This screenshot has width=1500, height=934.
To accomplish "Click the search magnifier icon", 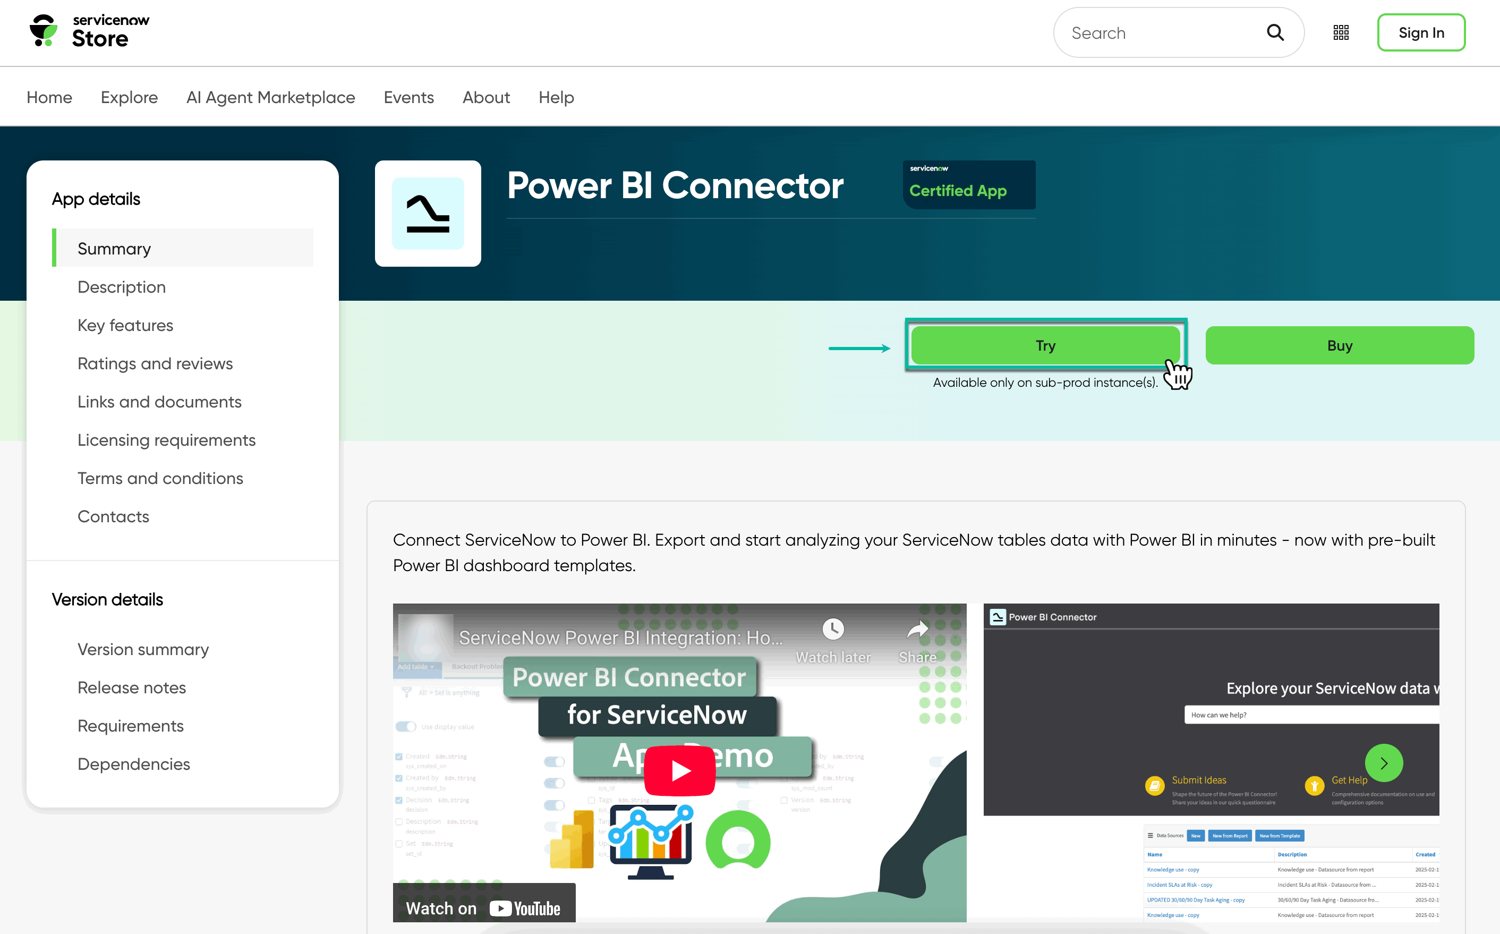I will [1275, 33].
